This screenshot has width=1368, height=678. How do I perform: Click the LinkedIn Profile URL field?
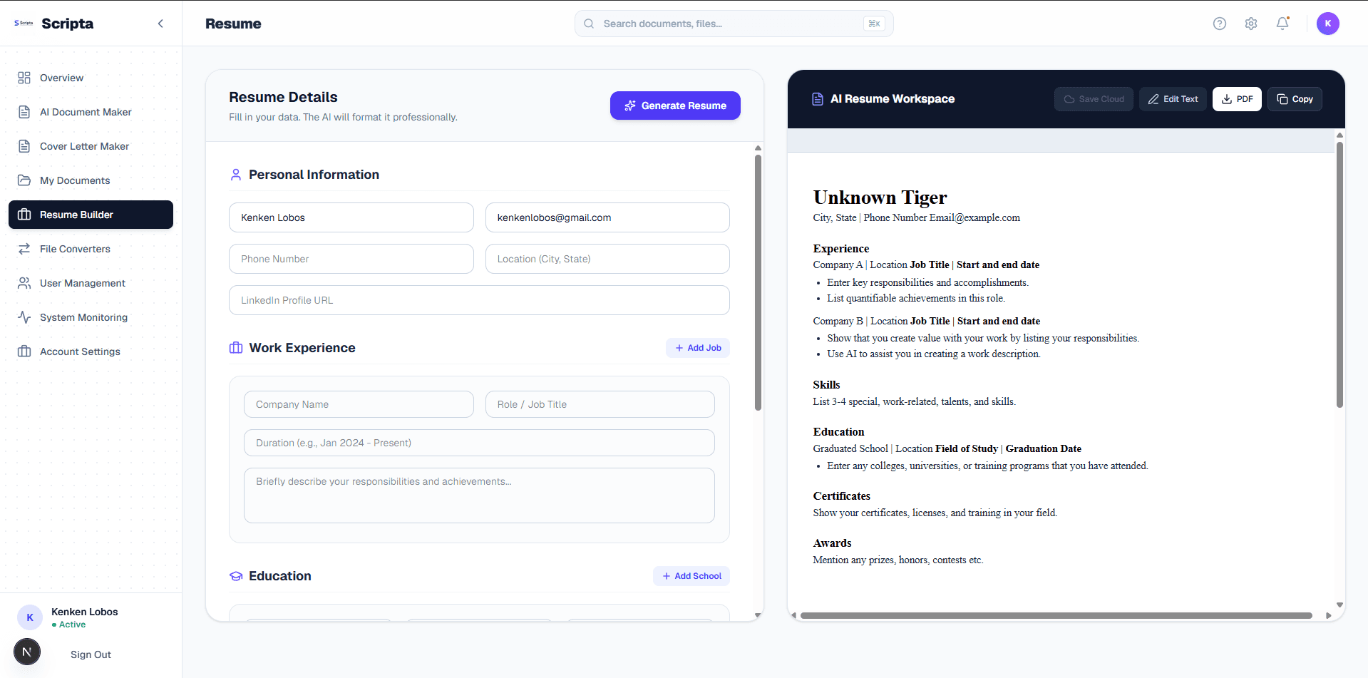coord(479,300)
